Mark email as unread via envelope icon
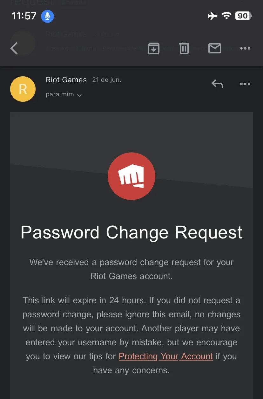 pyautogui.click(x=215, y=48)
